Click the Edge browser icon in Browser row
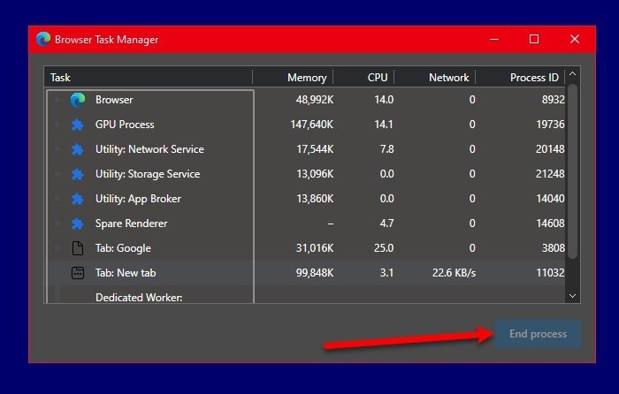This screenshot has height=394, width=619. pos(77,100)
